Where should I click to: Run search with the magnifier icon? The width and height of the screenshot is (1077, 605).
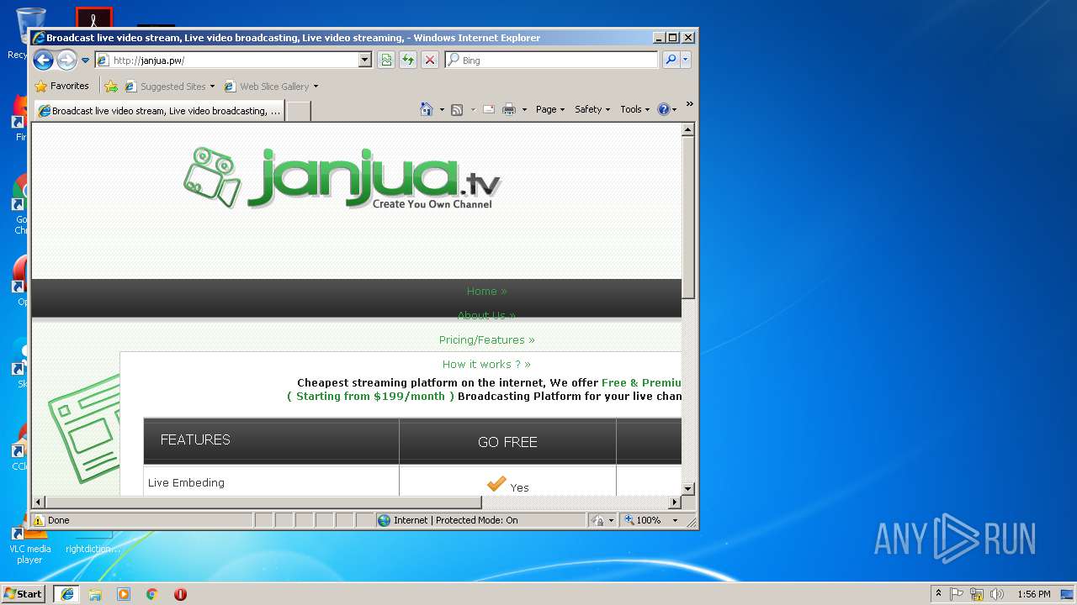(671, 60)
